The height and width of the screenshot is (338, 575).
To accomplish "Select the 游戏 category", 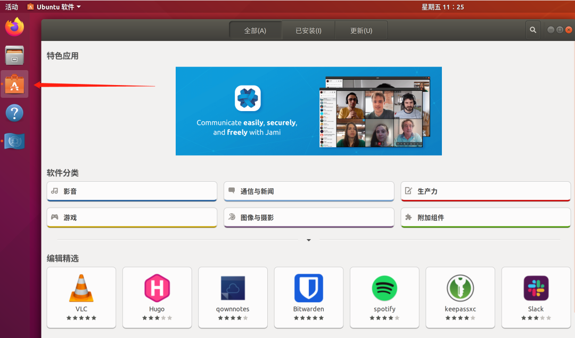I will pos(132,217).
